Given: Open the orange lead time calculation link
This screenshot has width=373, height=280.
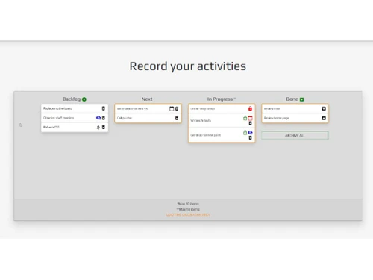Looking at the screenshot, I should 188,214.
